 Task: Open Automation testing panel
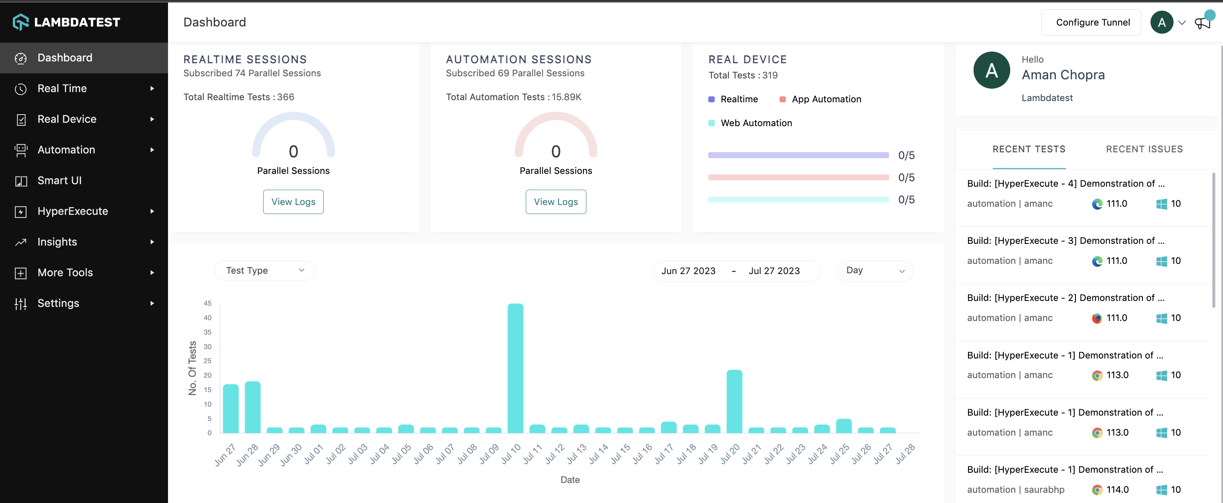tap(84, 149)
